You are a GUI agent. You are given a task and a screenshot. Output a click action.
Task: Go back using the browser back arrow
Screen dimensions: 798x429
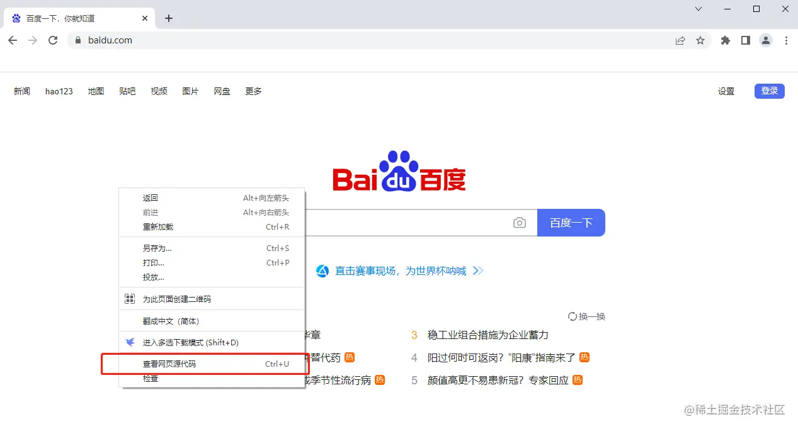pos(13,40)
